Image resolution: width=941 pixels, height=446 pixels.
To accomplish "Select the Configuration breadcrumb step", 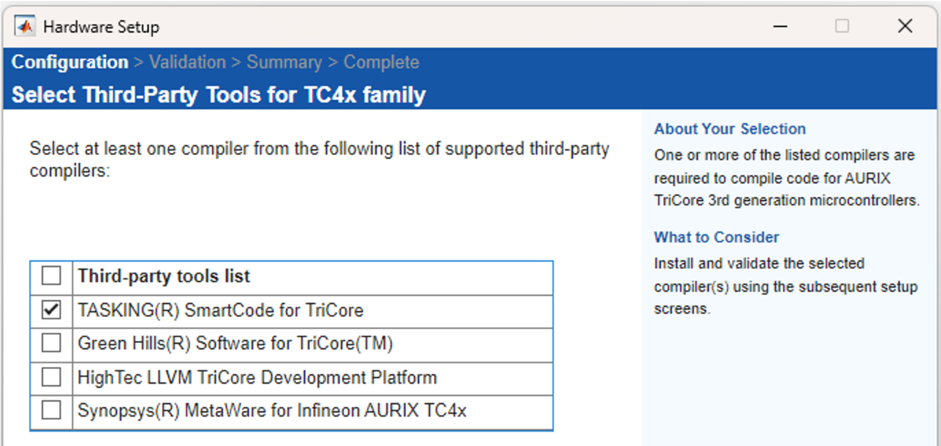I will click(70, 62).
